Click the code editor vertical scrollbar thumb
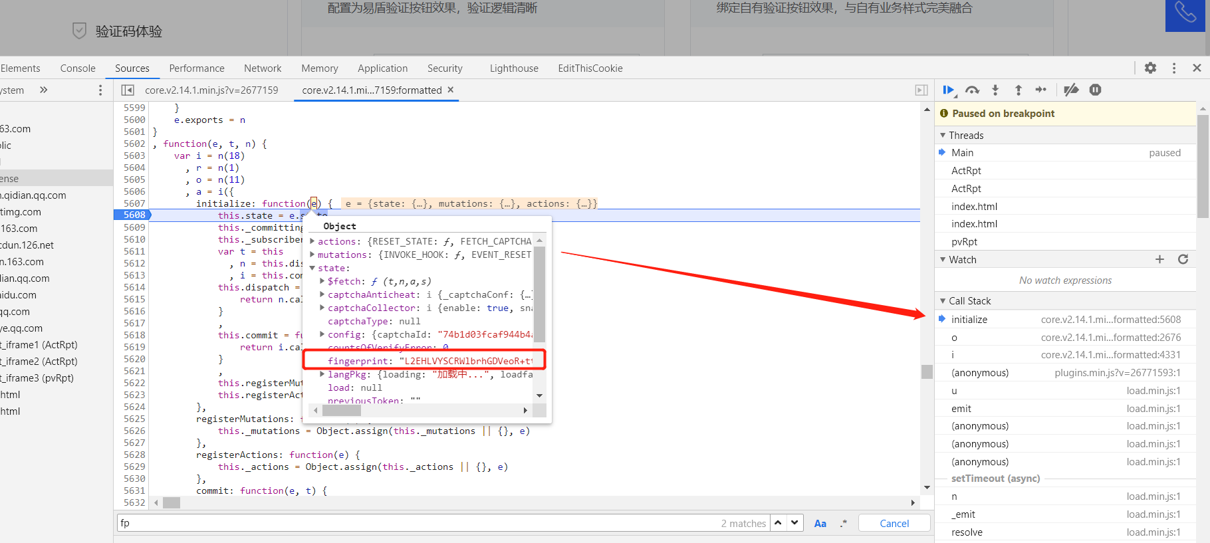This screenshot has width=1210, height=543. (927, 371)
